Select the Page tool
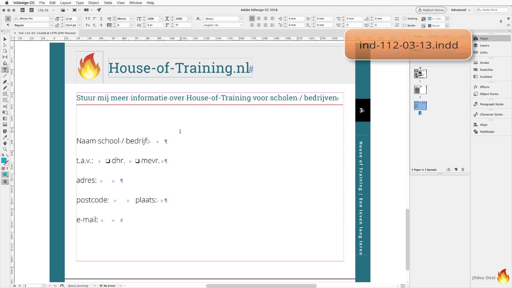Screen dimensions: 512x288 point(5,51)
